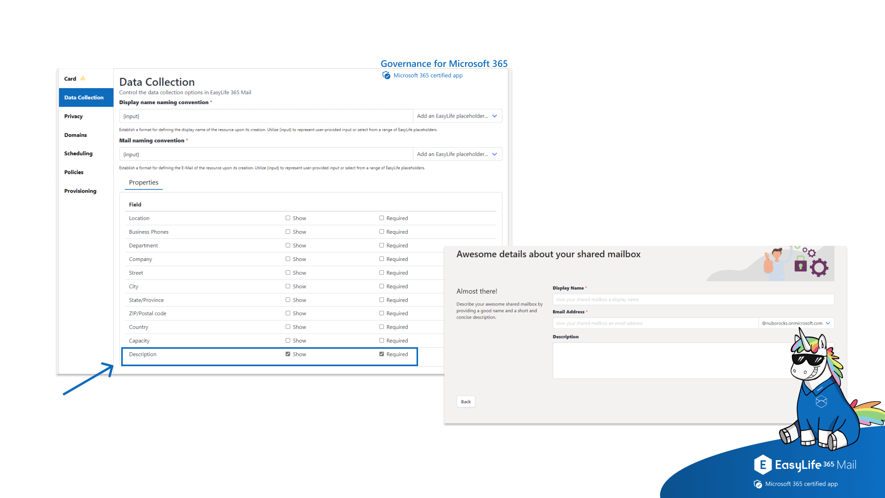The width and height of the screenshot is (885, 498).
Task: Uncheck the Show checkbox for Description
Action: click(288, 354)
